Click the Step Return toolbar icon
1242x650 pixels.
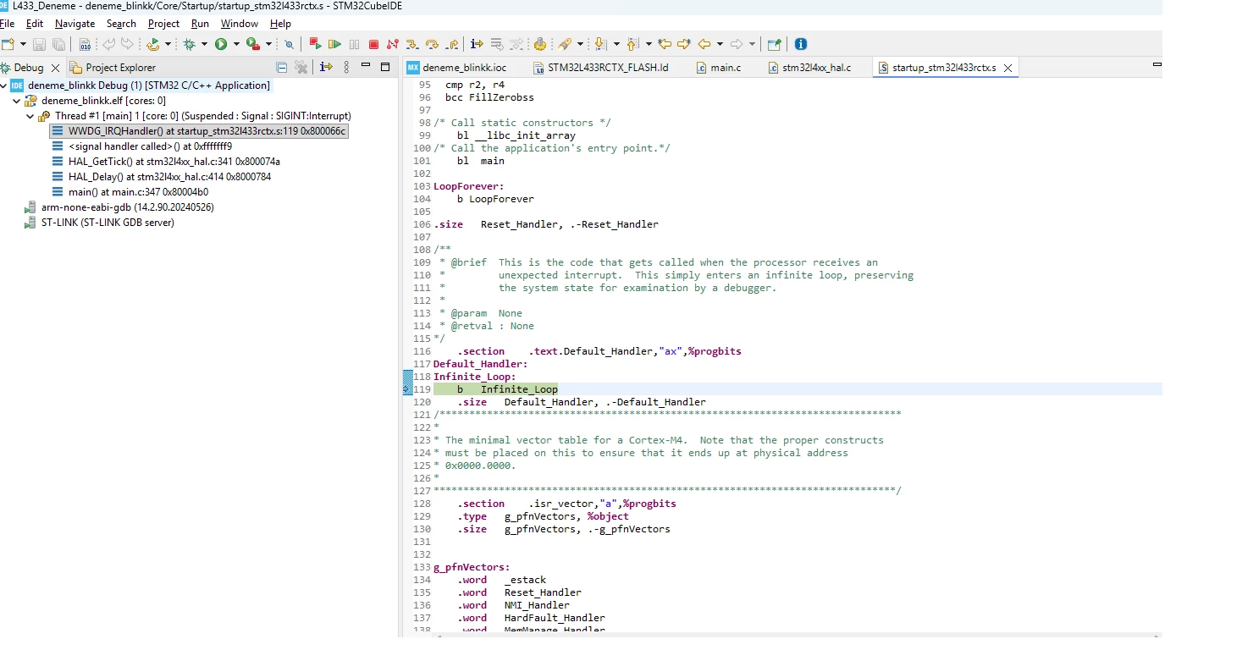coord(452,44)
